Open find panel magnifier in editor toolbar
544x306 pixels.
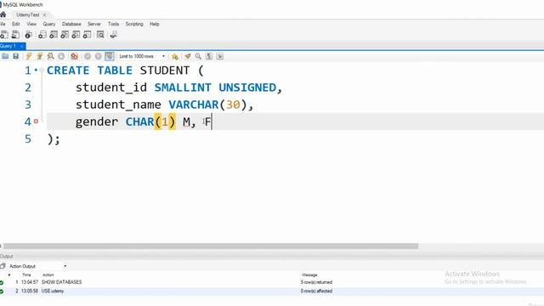198,56
